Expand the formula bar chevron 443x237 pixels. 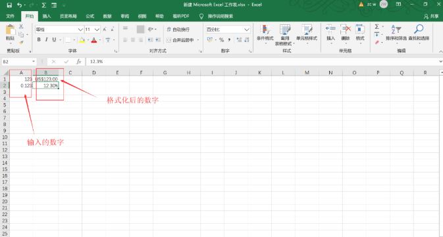tap(440, 62)
